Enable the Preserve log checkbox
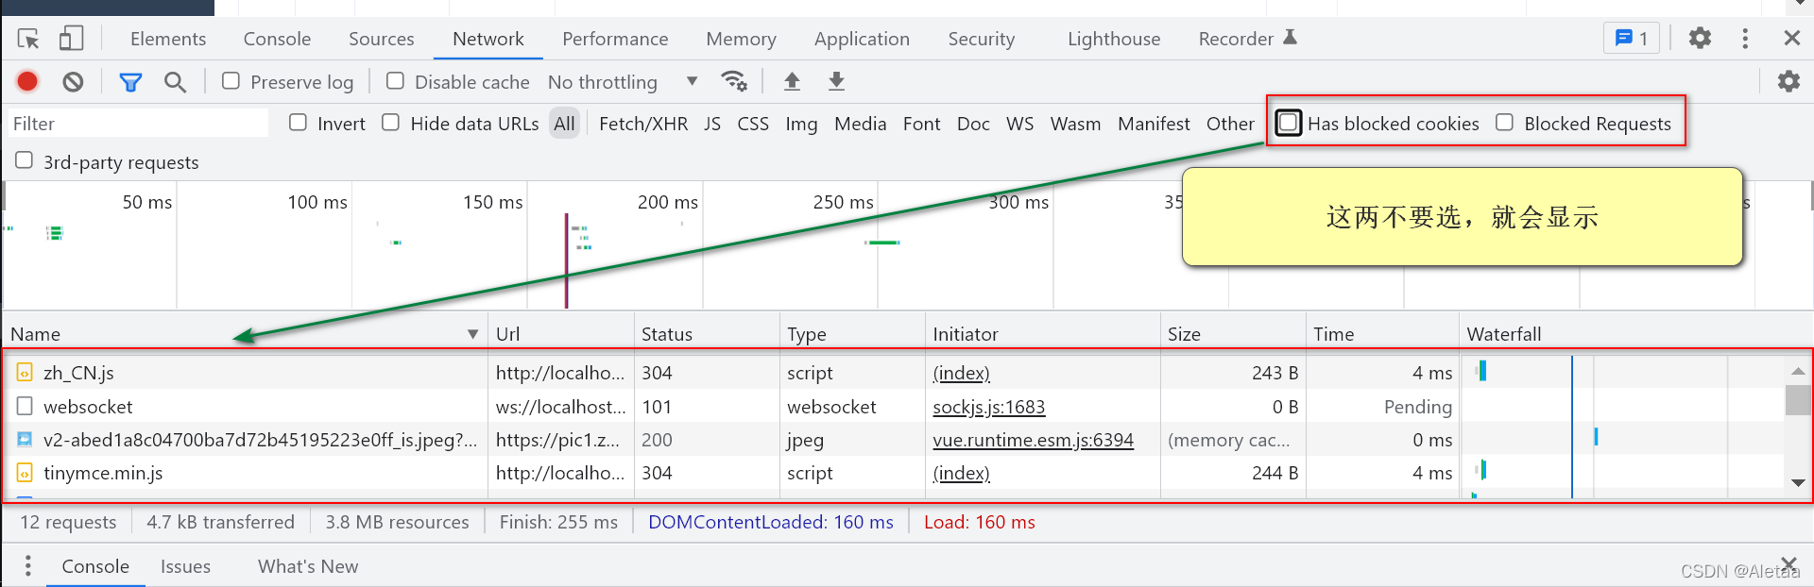The height and width of the screenshot is (587, 1814). pyautogui.click(x=231, y=81)
